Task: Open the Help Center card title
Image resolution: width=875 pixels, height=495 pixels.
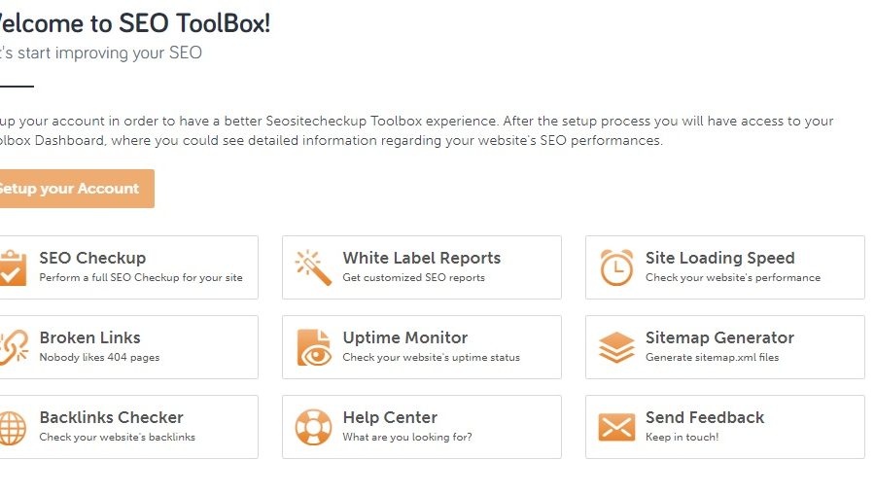Action: click(x=390, y=417)
